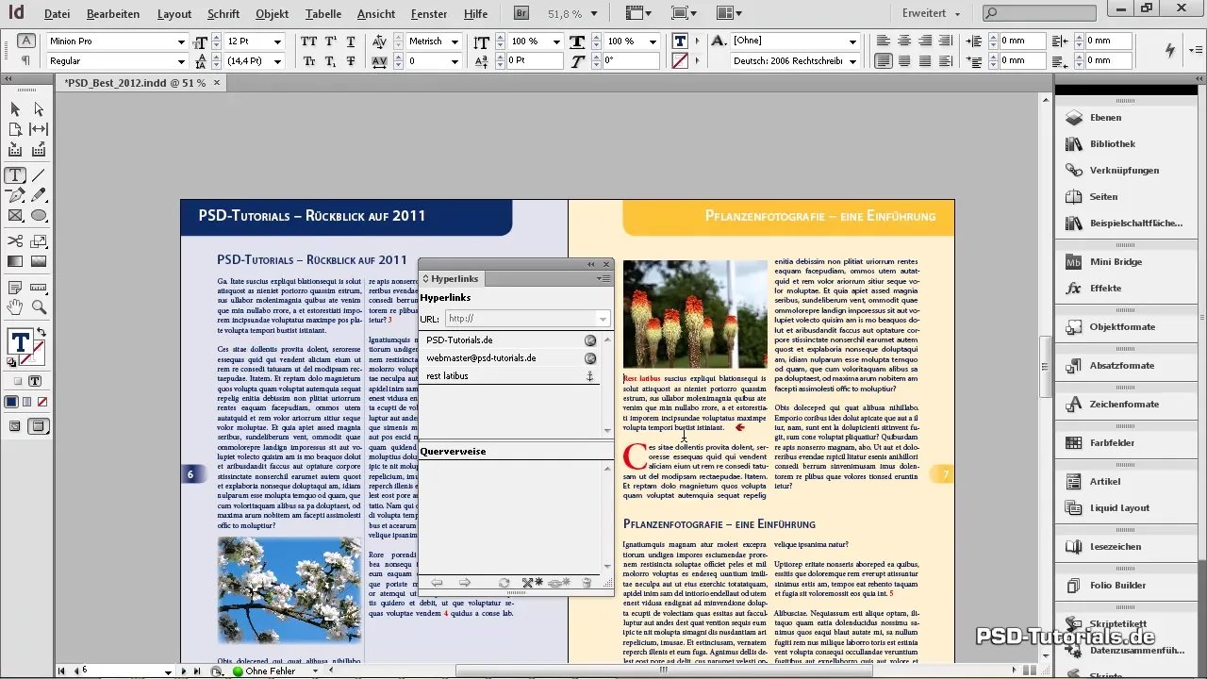1207x679 pixels.
Task: Select the Hand tool
Action: coord(16,307)
